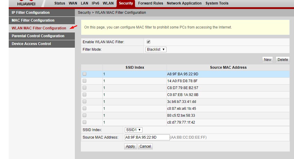The height and width of the screenshot is (159, 294).
Task: Check the box for A8:9F:BA:95:22:9D row
Action: (84, 74)
